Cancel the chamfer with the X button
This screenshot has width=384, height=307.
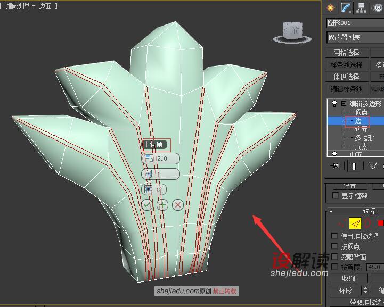click(178, 204)
